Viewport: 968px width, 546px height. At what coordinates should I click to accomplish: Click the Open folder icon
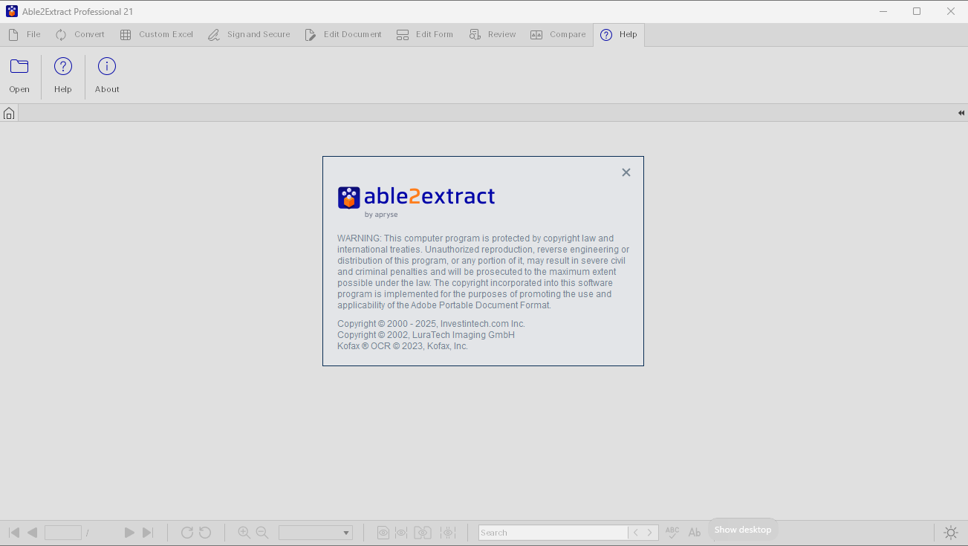(x=19, y=67)
